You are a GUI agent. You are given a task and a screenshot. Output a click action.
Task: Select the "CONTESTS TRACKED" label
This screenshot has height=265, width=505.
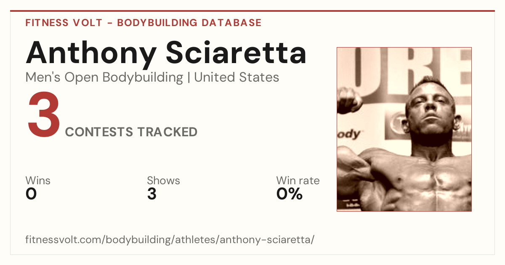(131, 132)
